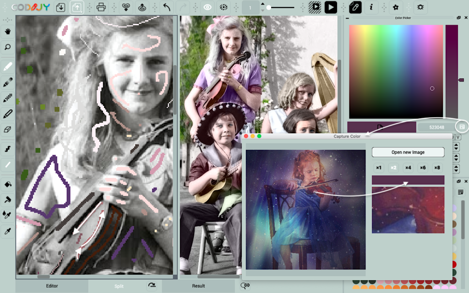The width and height of the screenshot is (469, 293).
Task: Select the Zoom magnifier tool
Action: click(7, 47)
